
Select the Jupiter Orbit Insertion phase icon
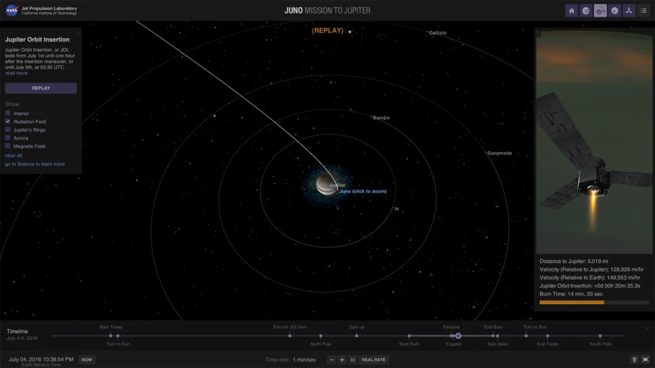pos(600,10)
